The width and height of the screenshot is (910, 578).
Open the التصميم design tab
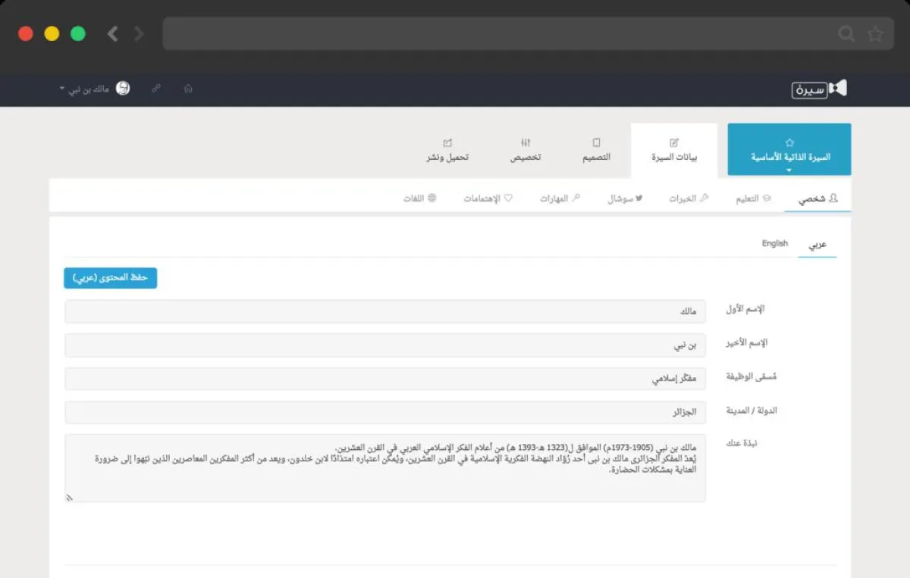click(596, 150)
